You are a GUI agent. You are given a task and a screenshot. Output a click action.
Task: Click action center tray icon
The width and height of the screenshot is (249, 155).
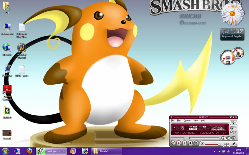click(223, 152)
